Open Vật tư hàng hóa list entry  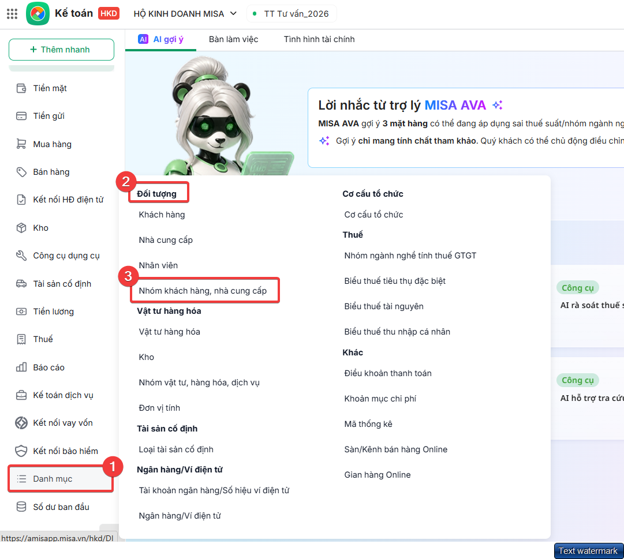tap(170, 332)
